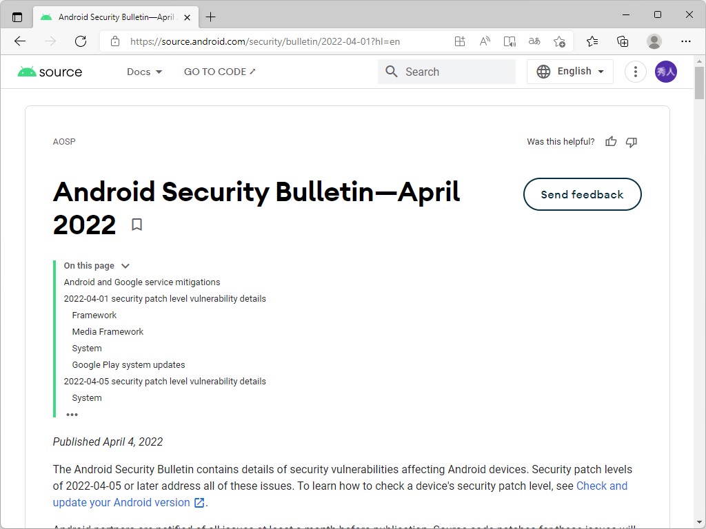Open the English language selector
The width and height of the screenshot is (706, 529).
[x=569, y=71]
